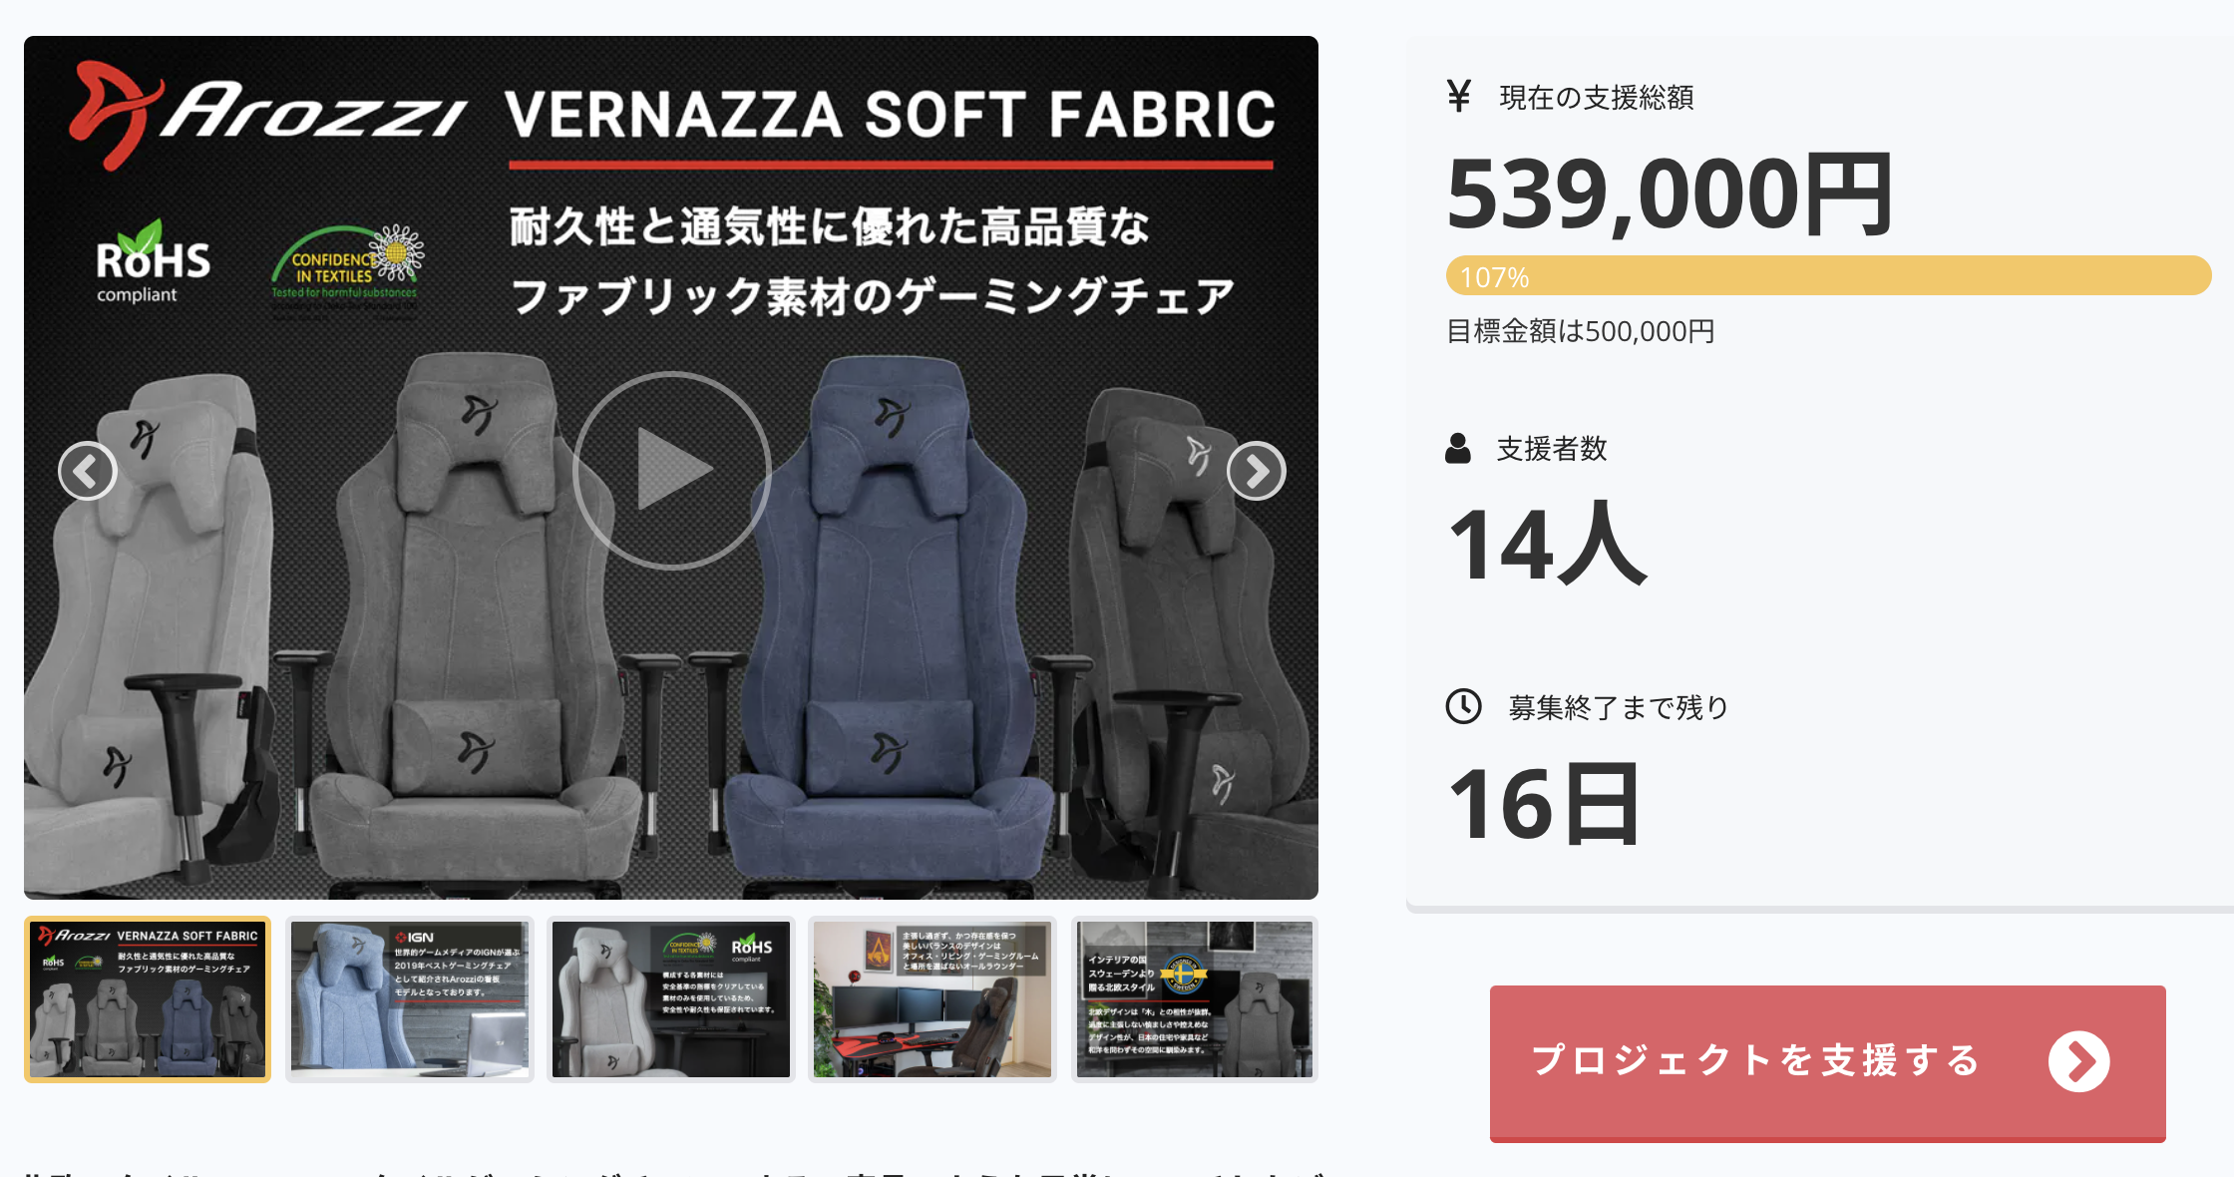Go to the previous carousel image
Image resolution: width=2234 pixels, height=1177 pixels.
pyautogui.click(x=88, y=471)
